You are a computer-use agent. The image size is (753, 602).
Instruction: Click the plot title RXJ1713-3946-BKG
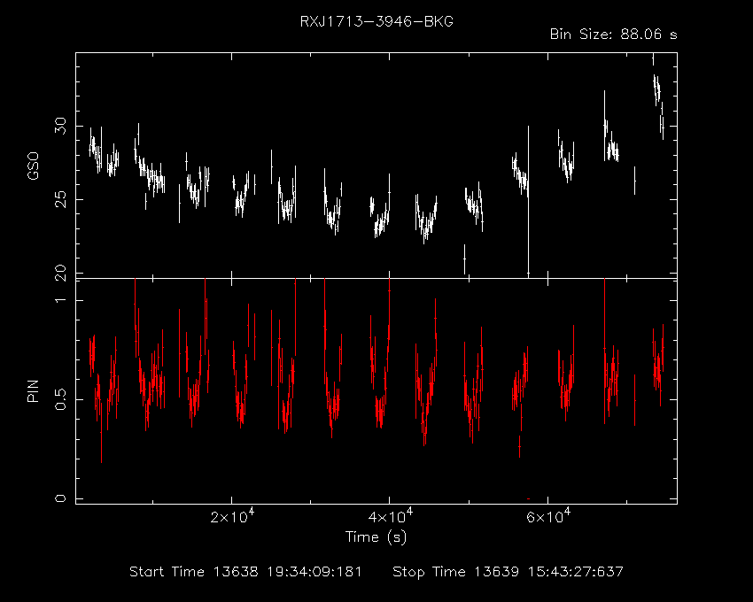[376, 21]
